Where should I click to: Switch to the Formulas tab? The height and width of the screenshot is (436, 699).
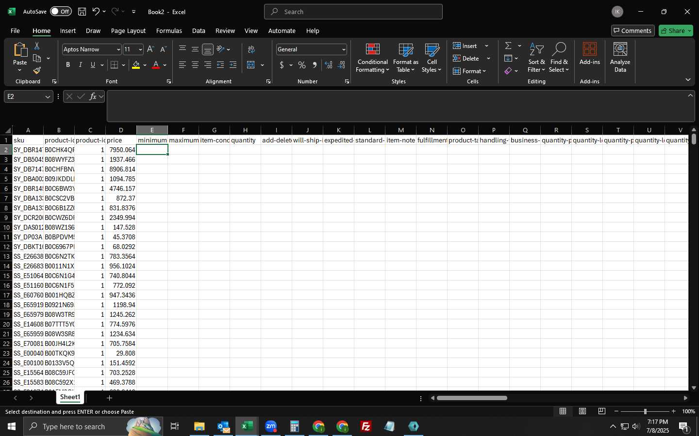point(169,31)
